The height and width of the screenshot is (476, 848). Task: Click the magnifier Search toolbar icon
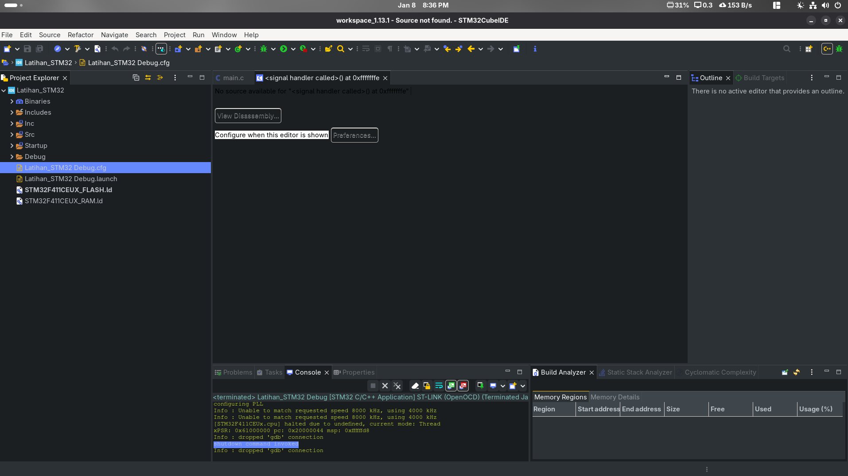point(340,49)
